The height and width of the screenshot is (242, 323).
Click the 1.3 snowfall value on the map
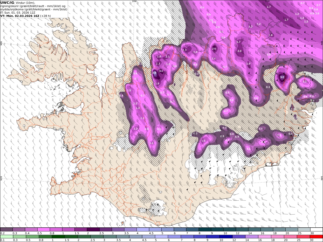point(136,129)
